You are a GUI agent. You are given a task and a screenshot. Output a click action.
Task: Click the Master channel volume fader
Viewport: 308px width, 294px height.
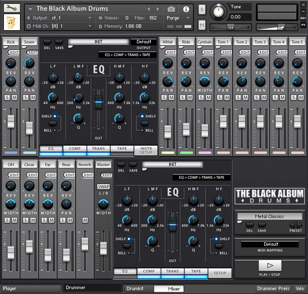[103, 248]
